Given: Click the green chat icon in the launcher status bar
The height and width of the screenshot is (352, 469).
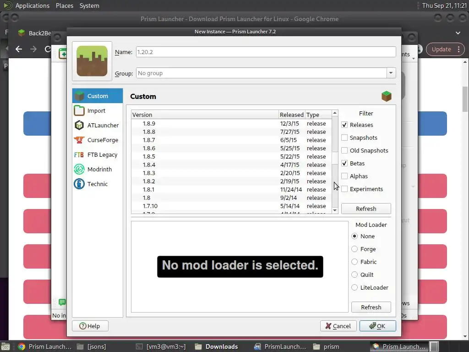Looking at the screenshot, I should click(62, 302).
